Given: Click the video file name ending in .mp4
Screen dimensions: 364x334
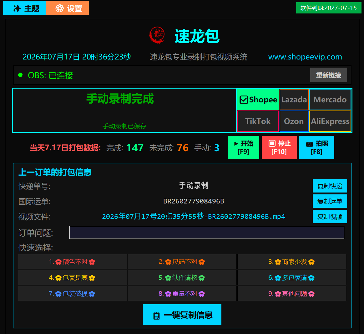Looking at the screenshot, I should click(x=193, y=216).
